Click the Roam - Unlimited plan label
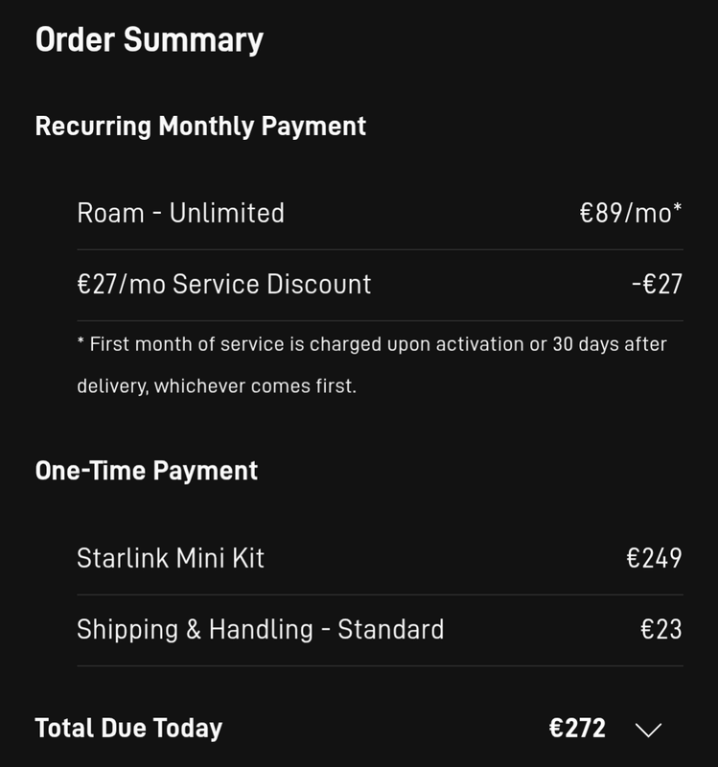The image size is (718, 767). (180, 213)
